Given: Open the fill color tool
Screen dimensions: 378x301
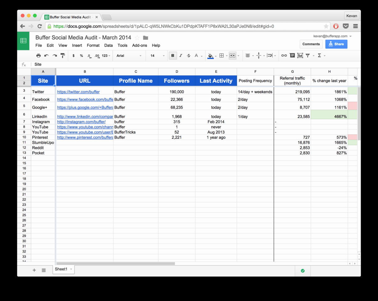Looking at the screenshot, I should [x=211, y=56].
